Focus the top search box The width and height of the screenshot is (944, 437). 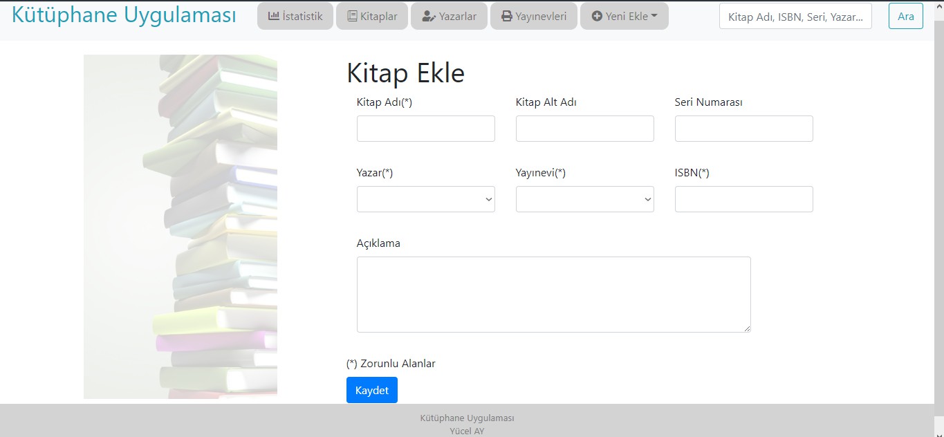pyautogui.click(x=795, y=16)
